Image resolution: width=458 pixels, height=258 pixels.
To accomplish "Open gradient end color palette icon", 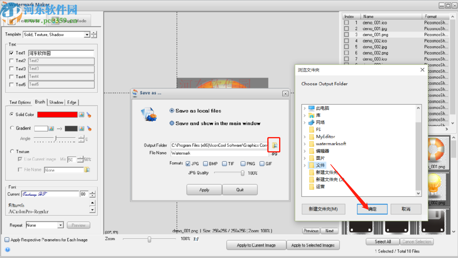I will [x=81, y=128].
